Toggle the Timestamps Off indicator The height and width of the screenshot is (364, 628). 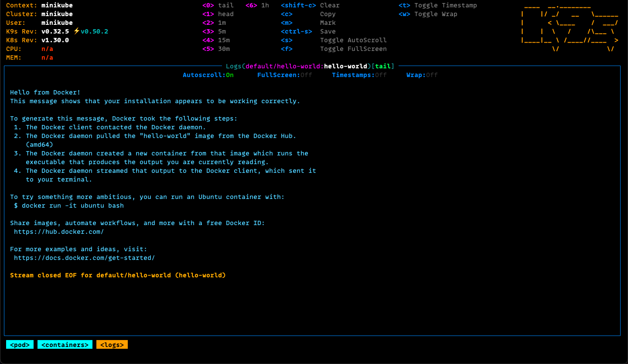tap(359, 75)
